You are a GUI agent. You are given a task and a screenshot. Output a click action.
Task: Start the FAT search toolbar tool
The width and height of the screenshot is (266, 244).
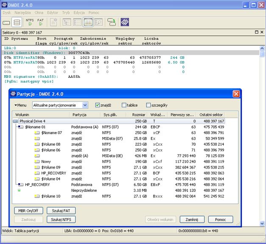click(x=41, y=22)
